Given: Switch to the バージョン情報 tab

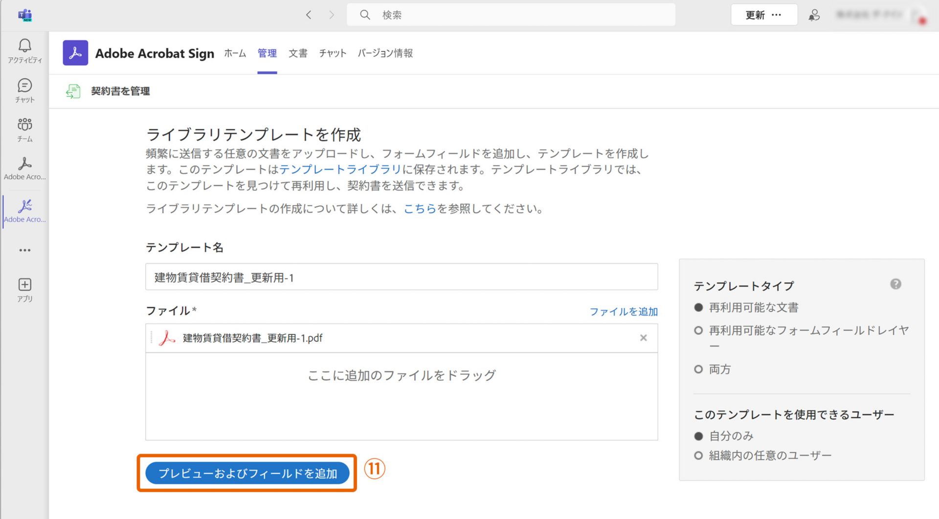Looking at the screenshot, I should [385, 53].
